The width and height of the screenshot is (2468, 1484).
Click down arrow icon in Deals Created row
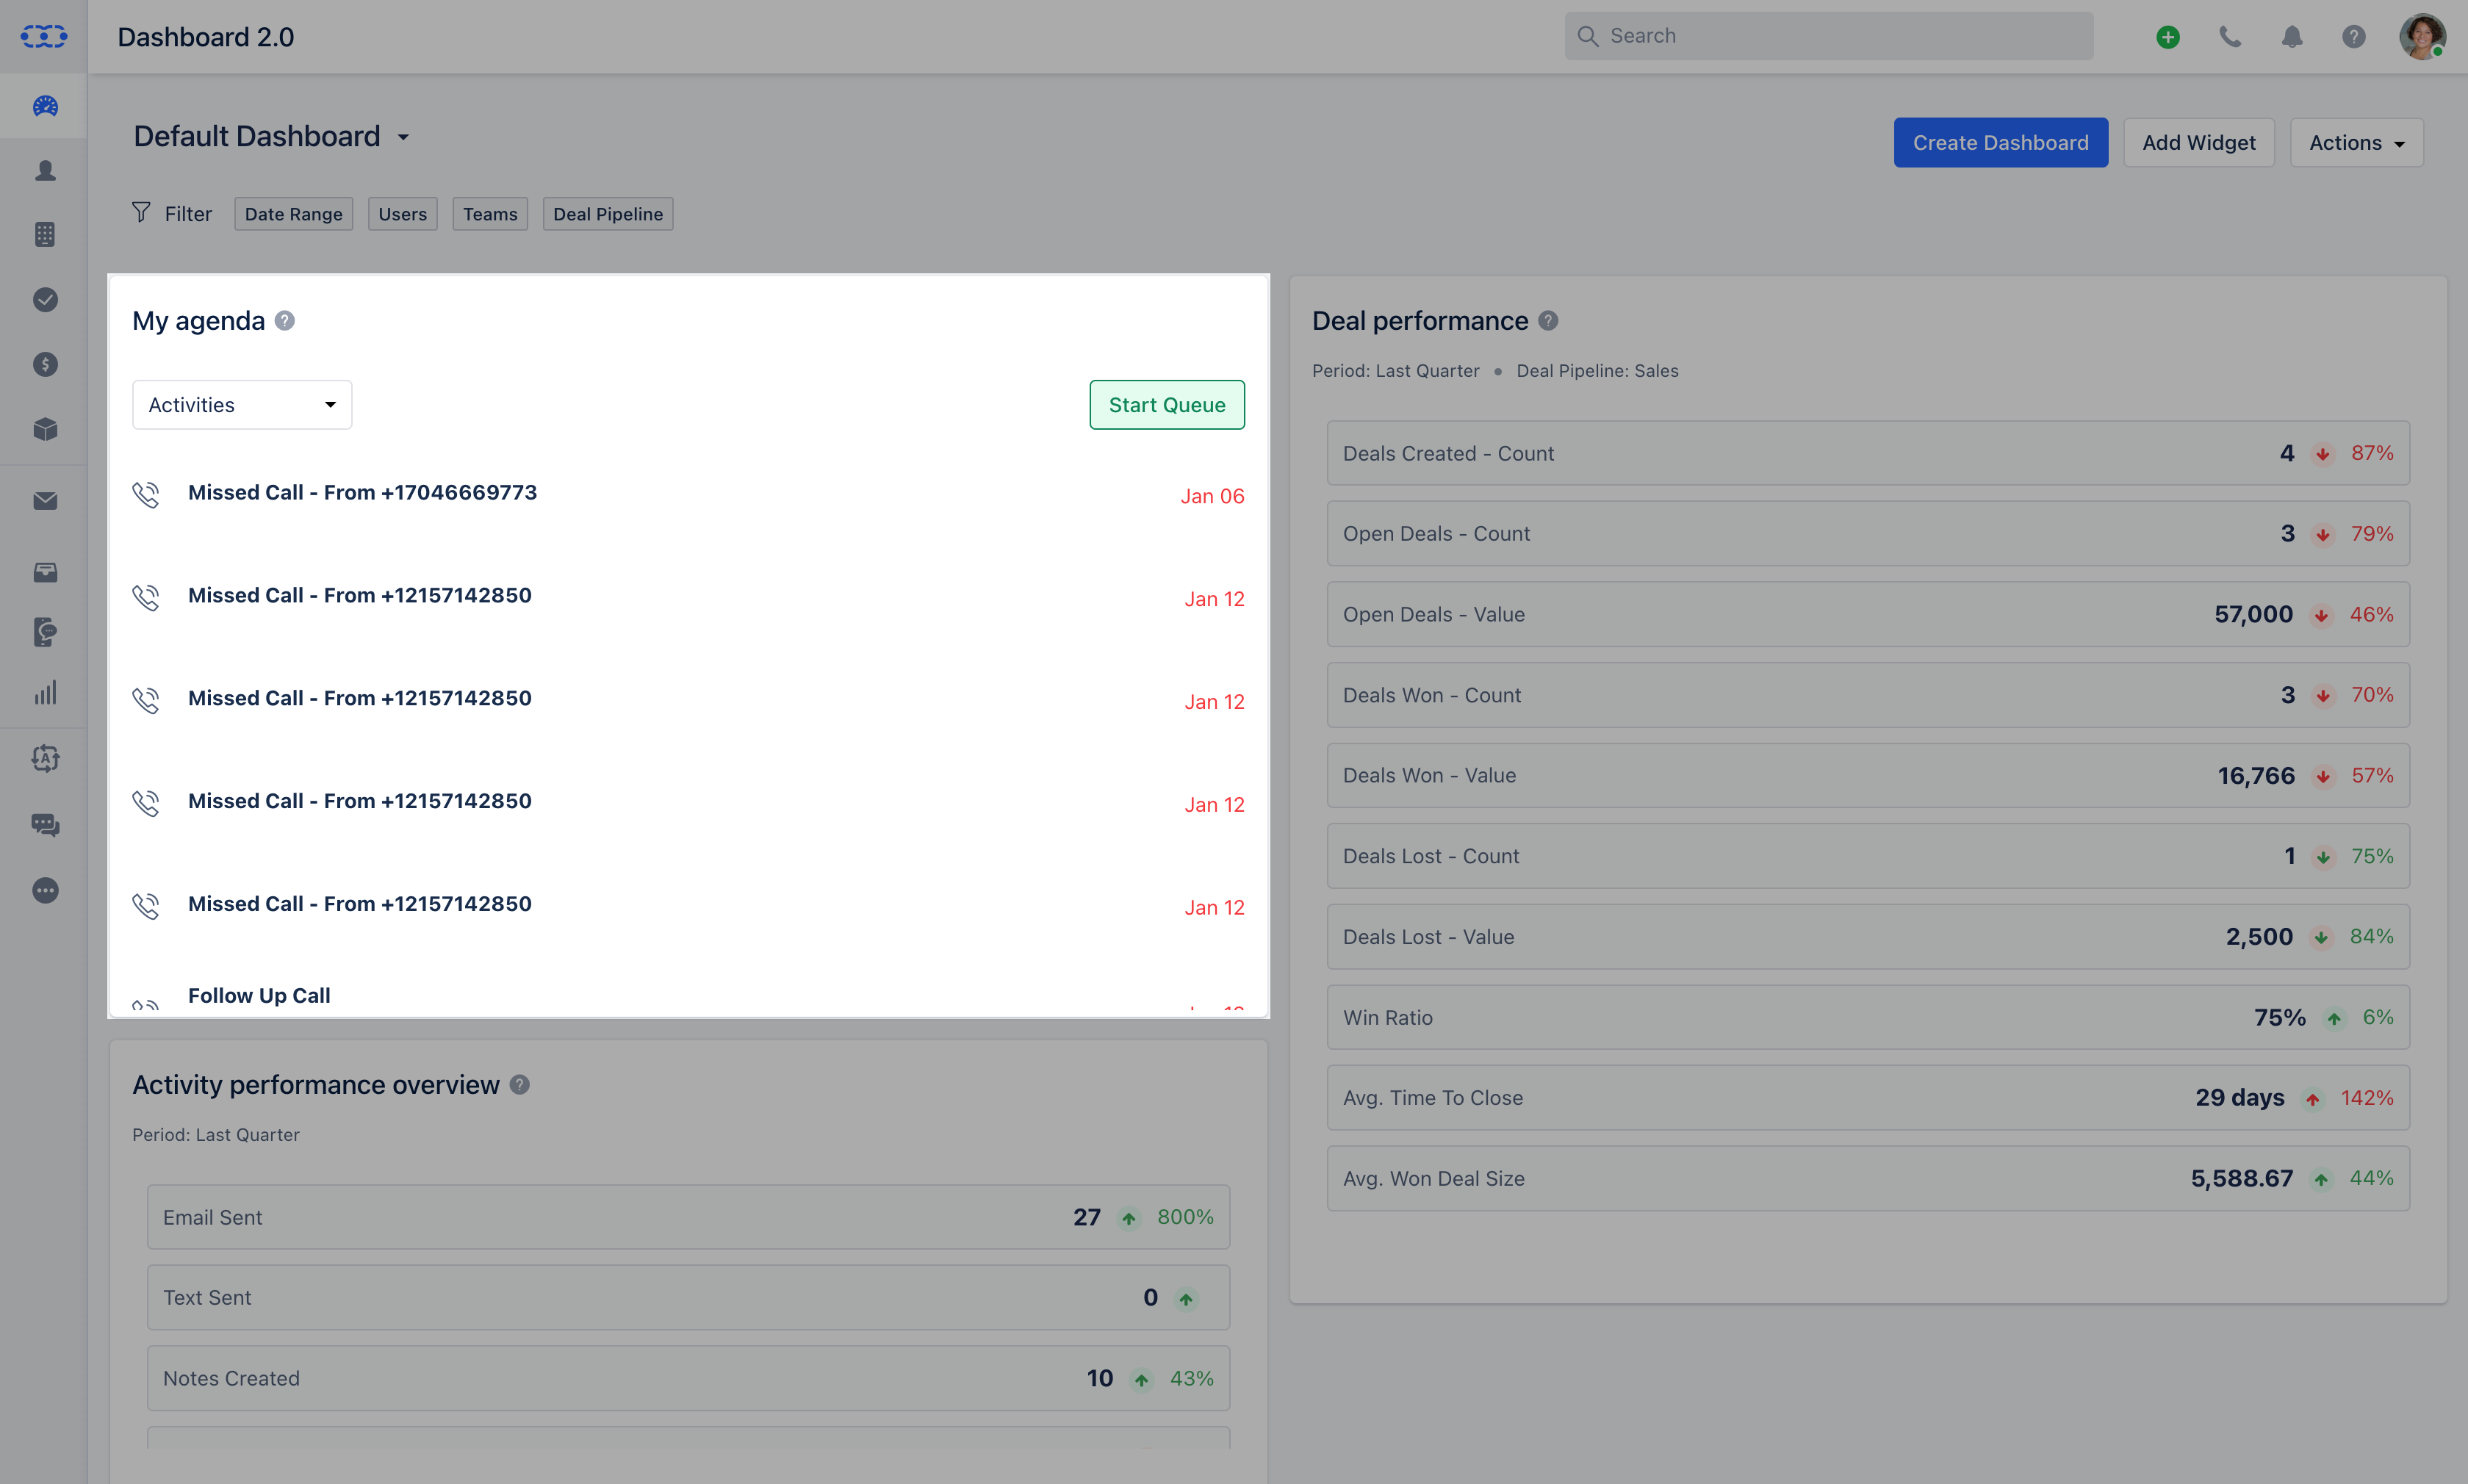tap(2323, 454)
